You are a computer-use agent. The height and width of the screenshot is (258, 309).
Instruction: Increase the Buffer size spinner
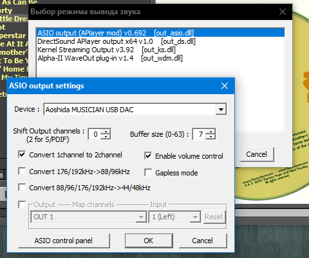click(211, 132)
